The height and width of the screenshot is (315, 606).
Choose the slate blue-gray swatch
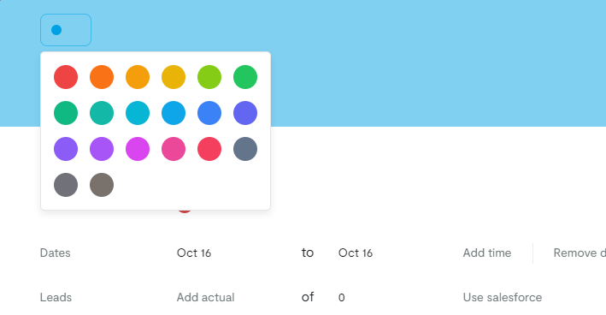click(x=245, y=149)
